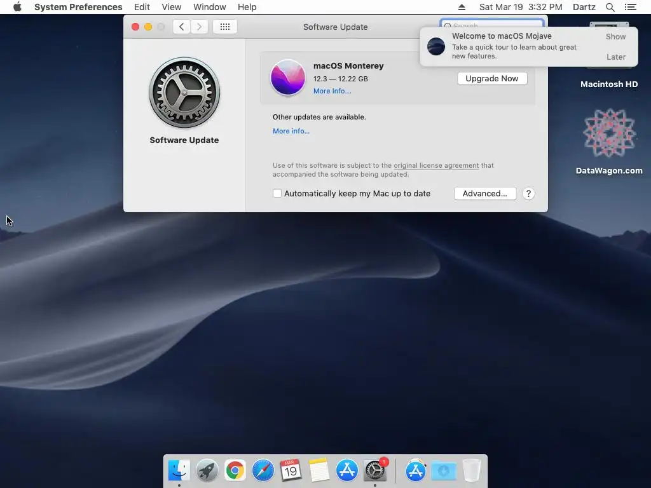Show all preferences grid button
This screenshot has height=488, width=651.
pos(225,27)
